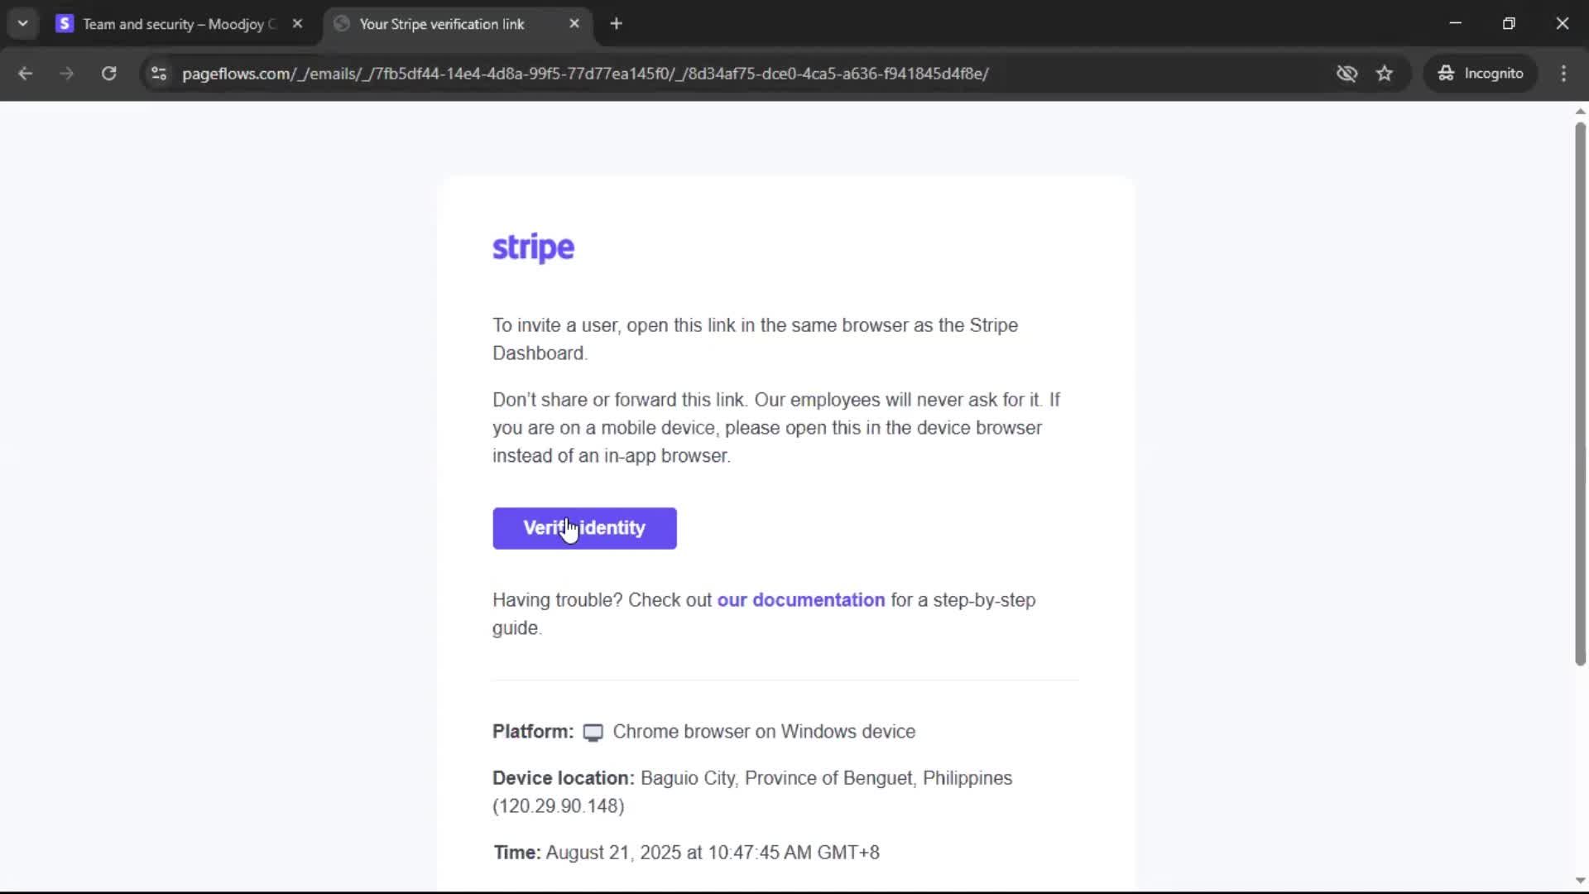1589x894 pixels.
Task: Reload the current page
Action: 108,74
